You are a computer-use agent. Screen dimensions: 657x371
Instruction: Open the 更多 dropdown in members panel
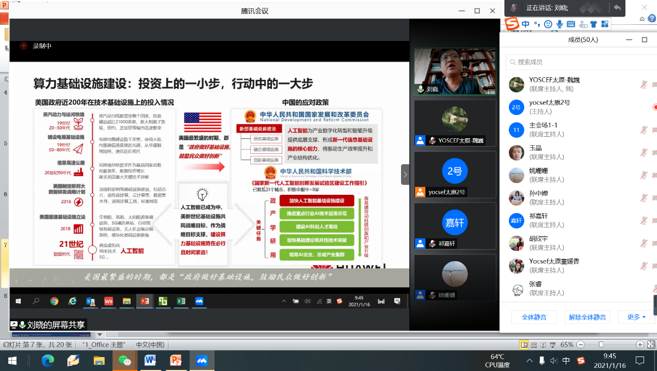point(636,317)
